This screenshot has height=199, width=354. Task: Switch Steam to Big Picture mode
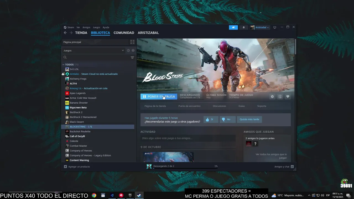[275, 27]
